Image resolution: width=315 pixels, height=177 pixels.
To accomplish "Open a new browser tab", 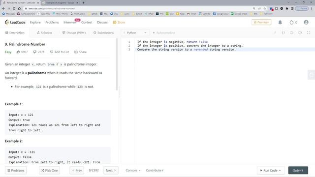I will pos(83,3).
